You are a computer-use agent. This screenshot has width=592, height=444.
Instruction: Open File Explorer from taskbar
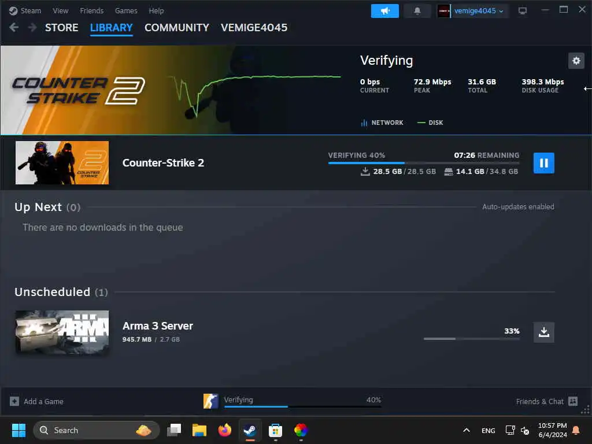tap(199, 430)
